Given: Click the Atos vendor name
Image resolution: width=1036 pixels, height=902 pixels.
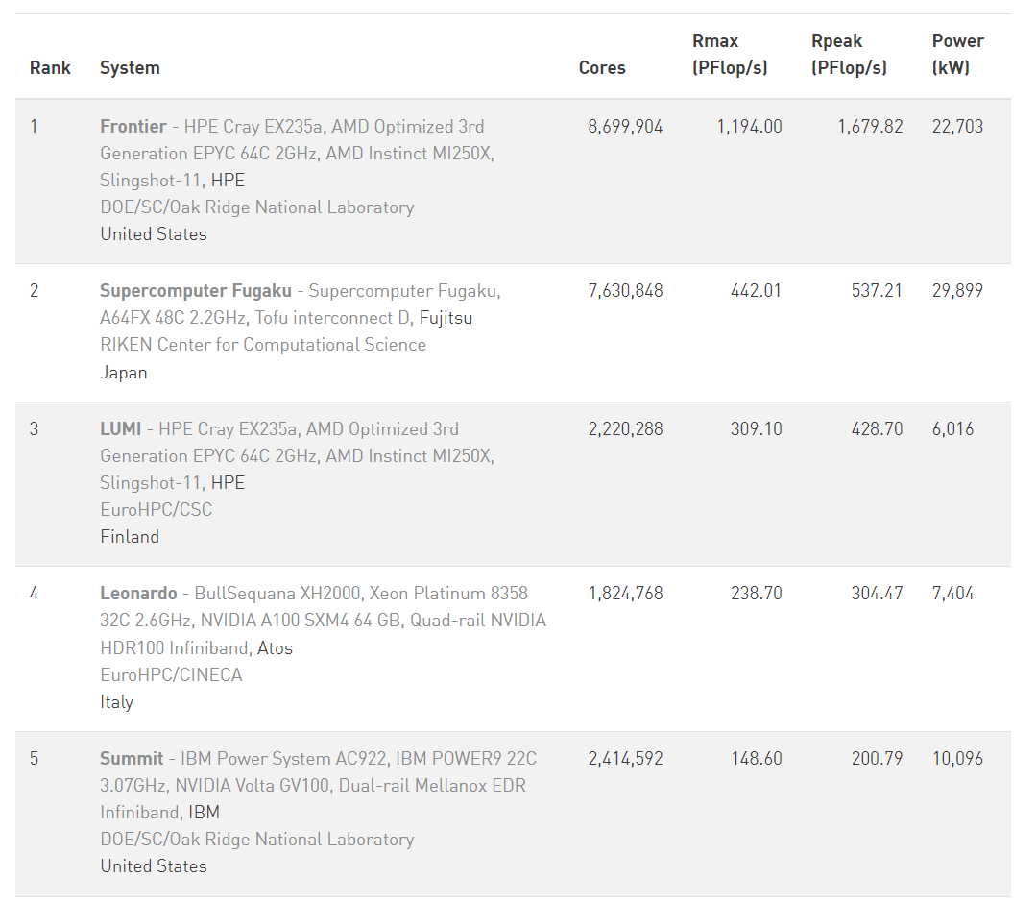Looking at the screenshot, I should point(275,648).
